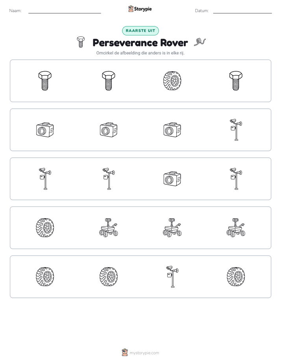The height and width of the screenshot is (364, 281).
Task: Click the middle rover in row four
Action: pyautogui.click(x=172, y=228)
